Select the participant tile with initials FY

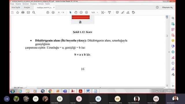pyautogui.click(x=36, y=99)
